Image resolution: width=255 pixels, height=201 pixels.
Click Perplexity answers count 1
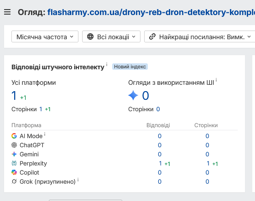tap(161, 163)
